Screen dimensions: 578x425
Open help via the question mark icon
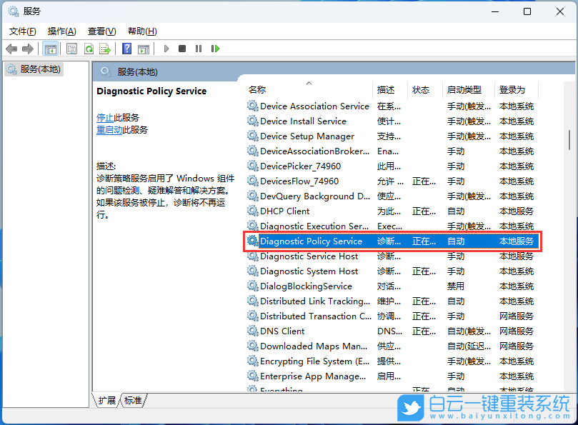click(x=127, y=48)
